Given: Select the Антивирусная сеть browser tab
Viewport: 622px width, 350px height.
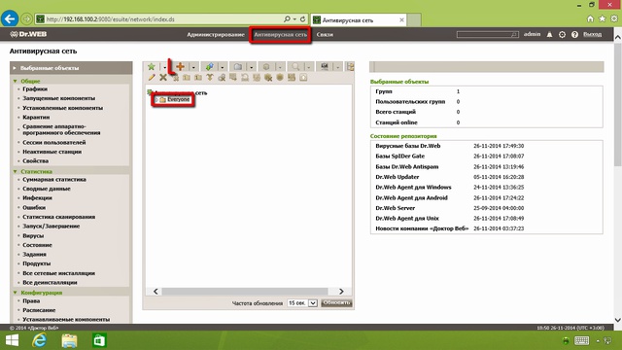Looking at the screenshot, I should pos(359,19).
